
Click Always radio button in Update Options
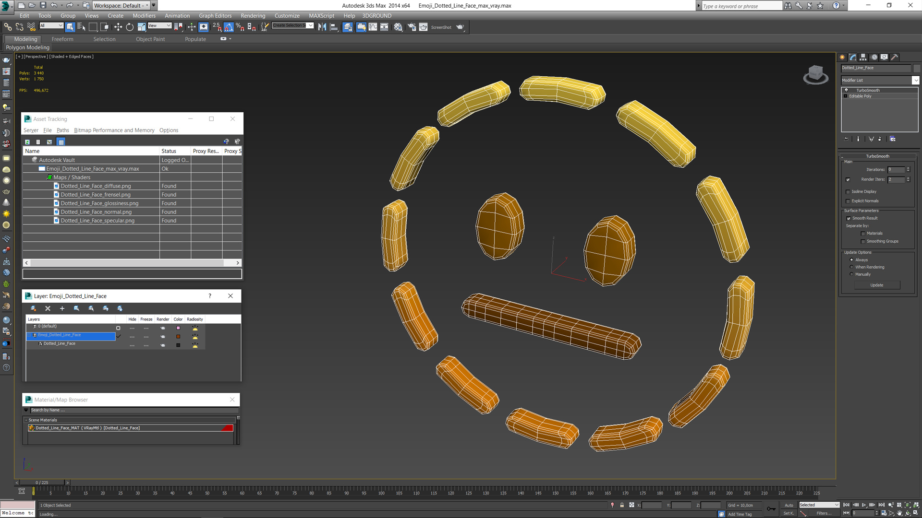[852, 259]
